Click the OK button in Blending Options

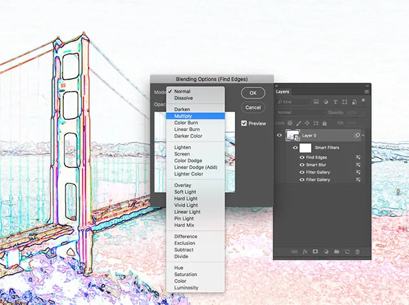[x=253, y=93]
